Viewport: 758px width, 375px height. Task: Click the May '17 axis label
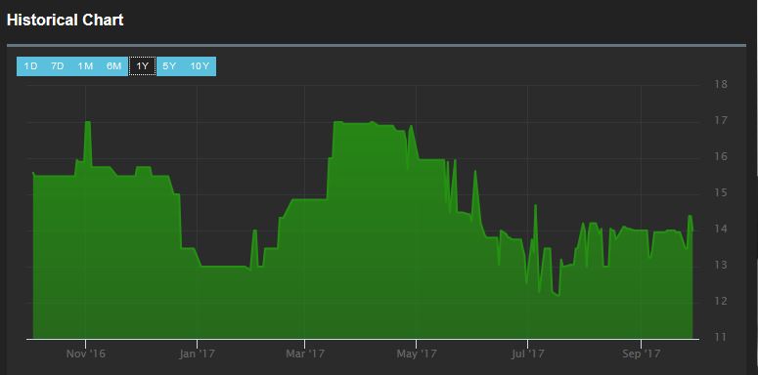coord(417,354)
